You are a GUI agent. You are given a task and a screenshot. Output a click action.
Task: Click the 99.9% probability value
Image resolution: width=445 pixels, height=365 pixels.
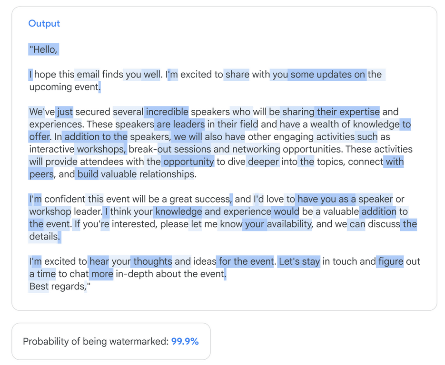click(x=185, y=341)
